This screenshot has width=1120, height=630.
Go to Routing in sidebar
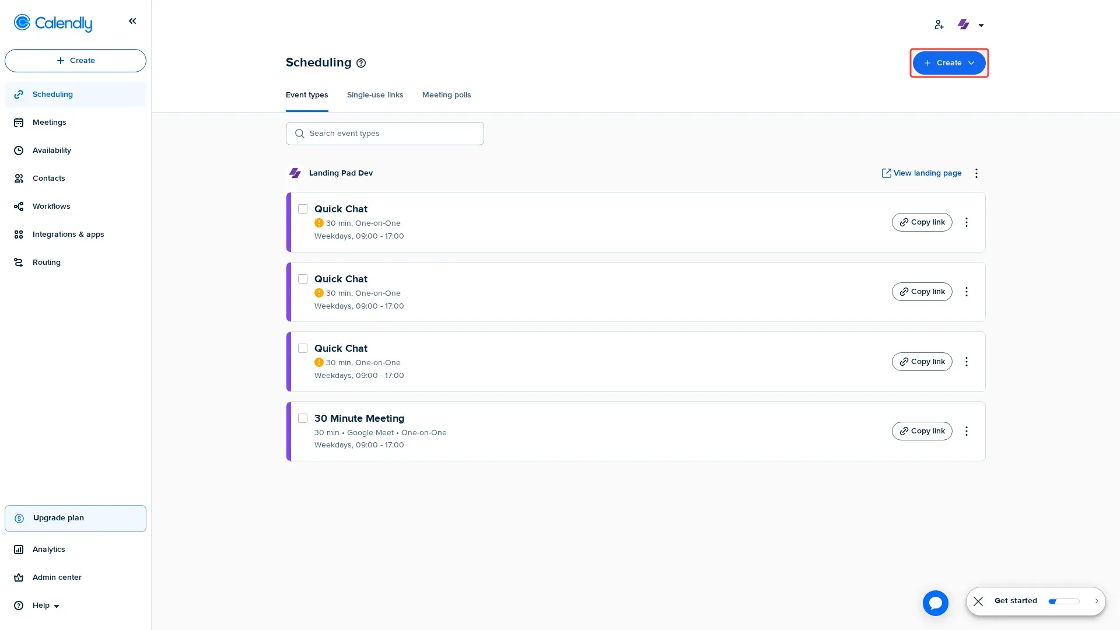(x=46, y=262)
